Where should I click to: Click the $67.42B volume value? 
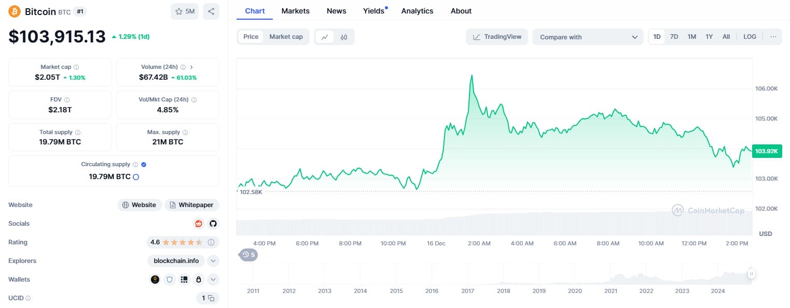tap(153, 77)
